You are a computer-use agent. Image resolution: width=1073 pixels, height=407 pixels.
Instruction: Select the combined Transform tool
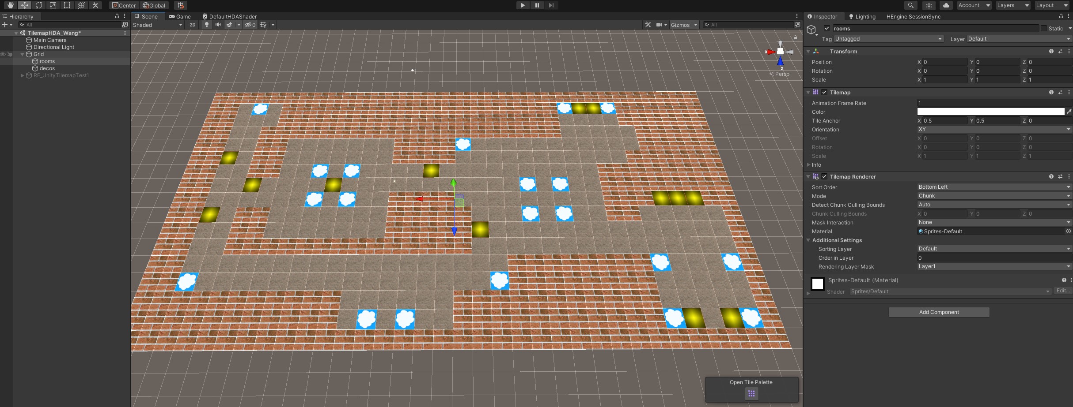pos(81,5)
